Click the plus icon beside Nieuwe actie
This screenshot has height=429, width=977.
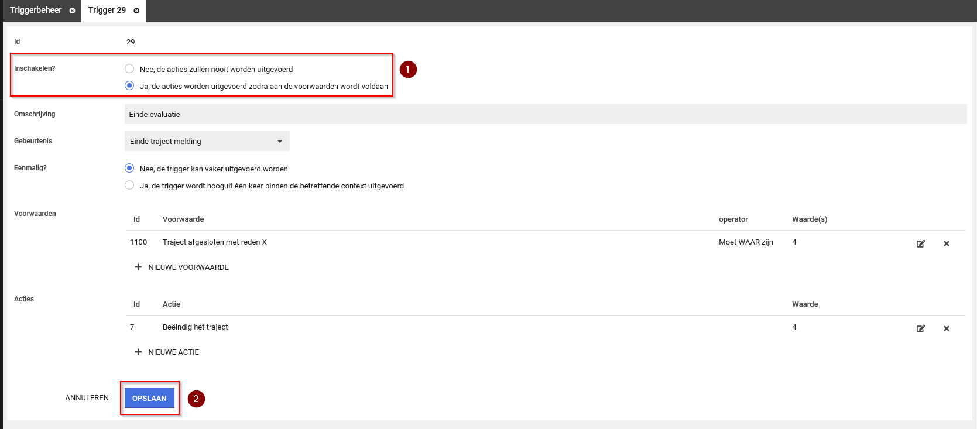click(138, 352)
